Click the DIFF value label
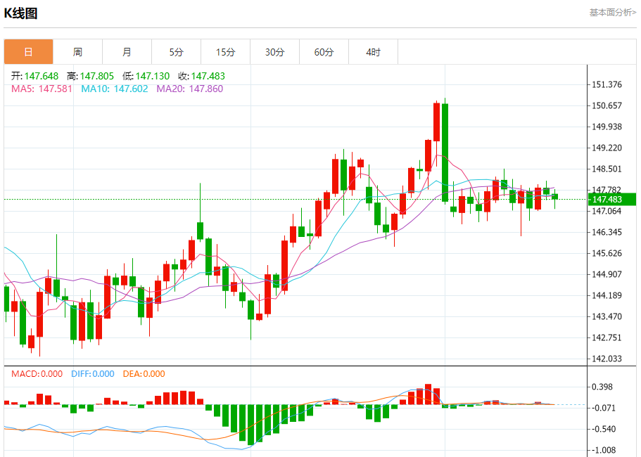 pyautogui.click(x=93, y=374)
